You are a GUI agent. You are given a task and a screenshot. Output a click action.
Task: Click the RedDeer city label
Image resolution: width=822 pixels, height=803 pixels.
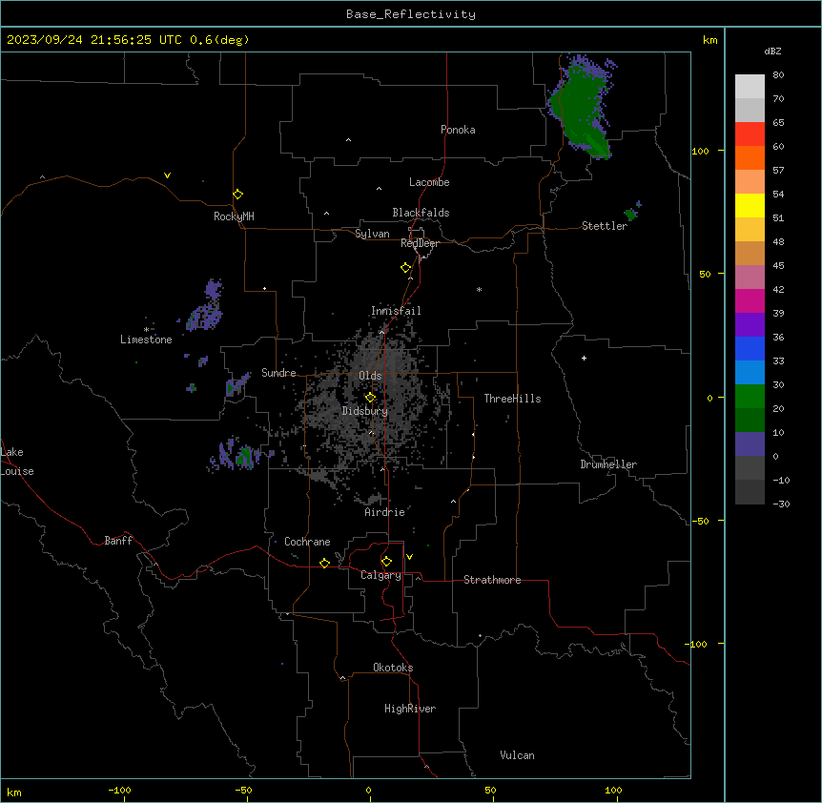click(420, 243)
